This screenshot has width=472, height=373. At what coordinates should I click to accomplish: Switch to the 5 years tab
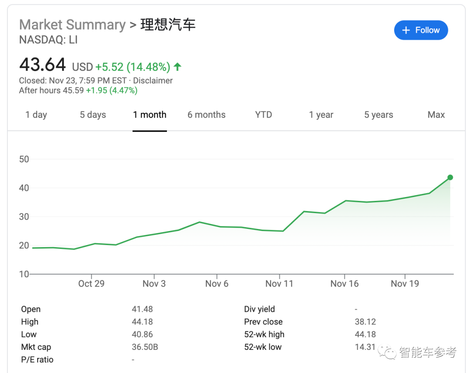pos(378,114)
